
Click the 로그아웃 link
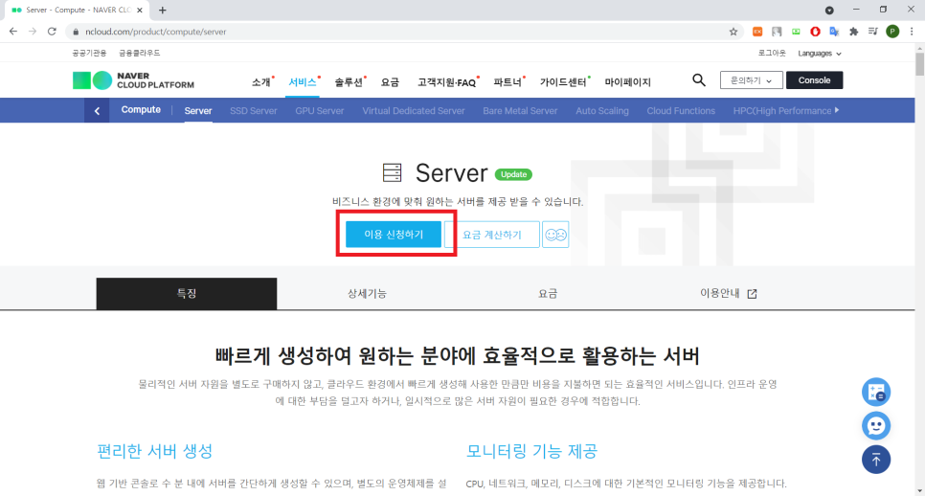click(x=772, y=53)
